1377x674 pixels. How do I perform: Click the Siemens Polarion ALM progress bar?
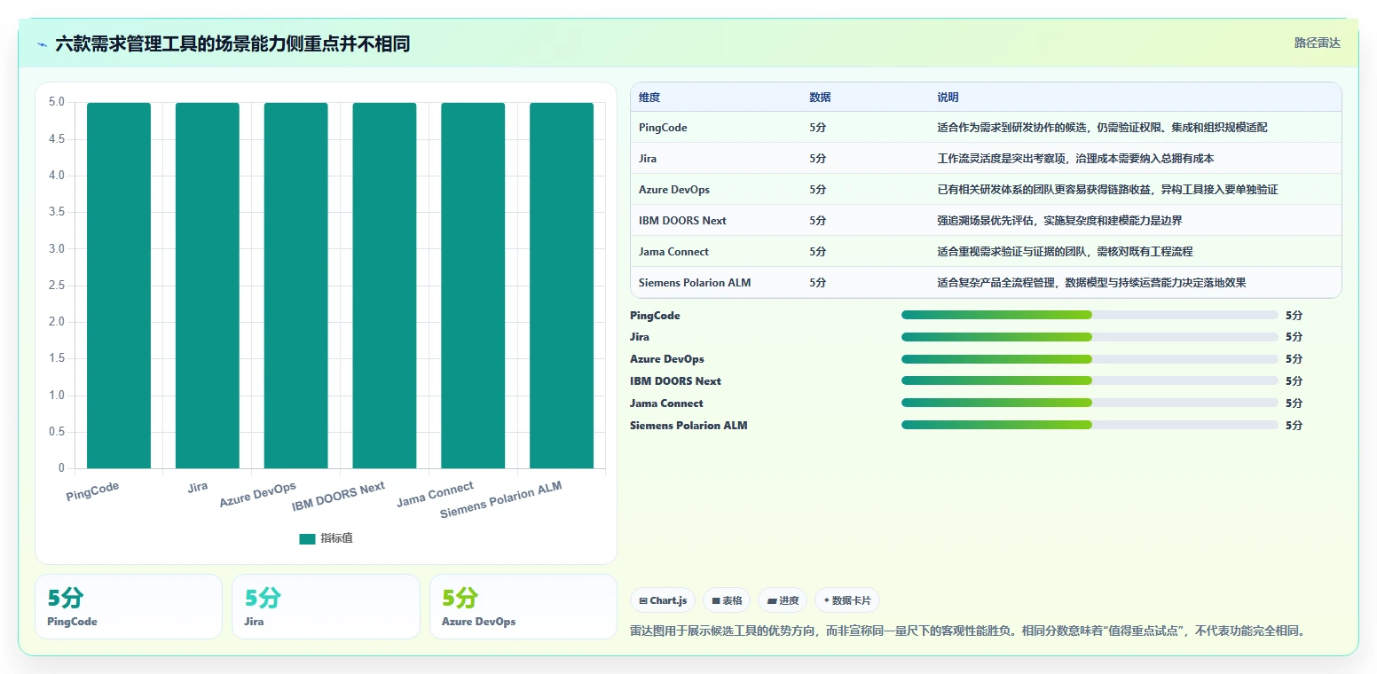click(x=1090, y=425)
